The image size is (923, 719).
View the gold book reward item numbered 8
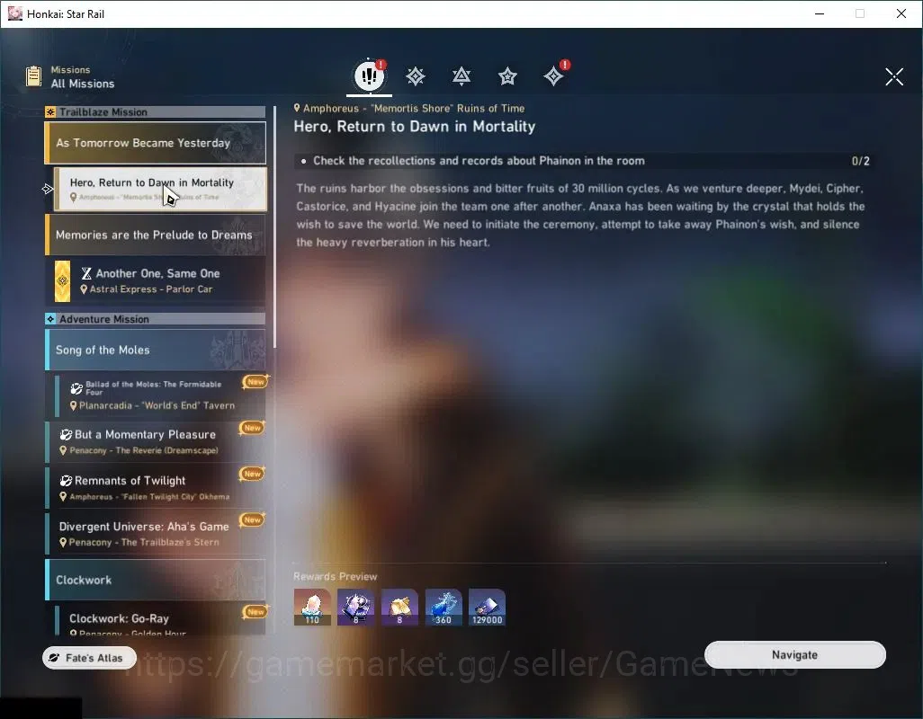click(399, 608)
